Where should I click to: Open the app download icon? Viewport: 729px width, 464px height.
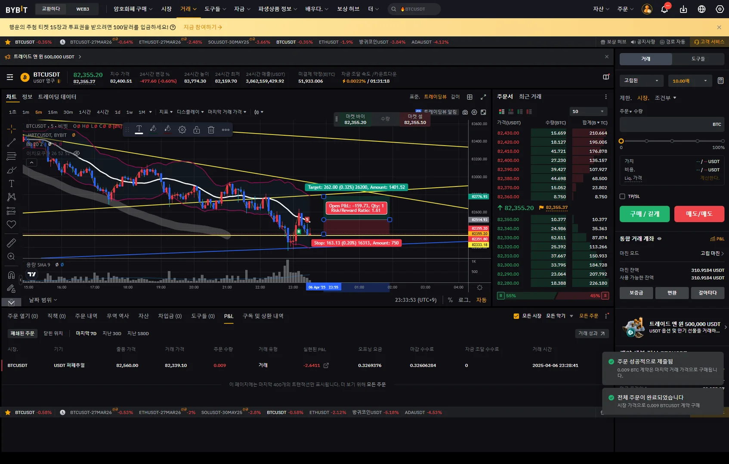[683, 9]
